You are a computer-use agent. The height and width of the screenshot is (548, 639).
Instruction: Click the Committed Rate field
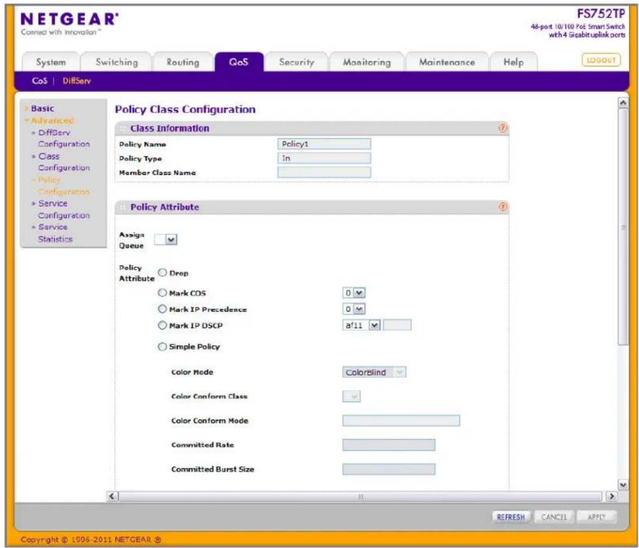pyautogui.click(x=389, y=445)
